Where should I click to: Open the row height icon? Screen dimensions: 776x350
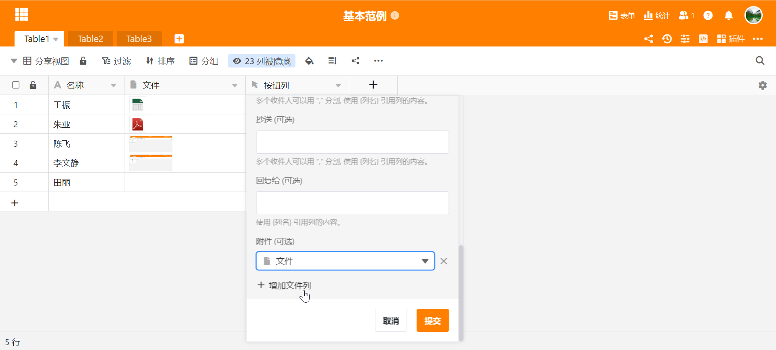pyautogui.click(x=332, y=61)
